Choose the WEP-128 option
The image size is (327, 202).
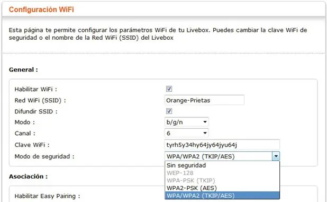coord(222,173)
